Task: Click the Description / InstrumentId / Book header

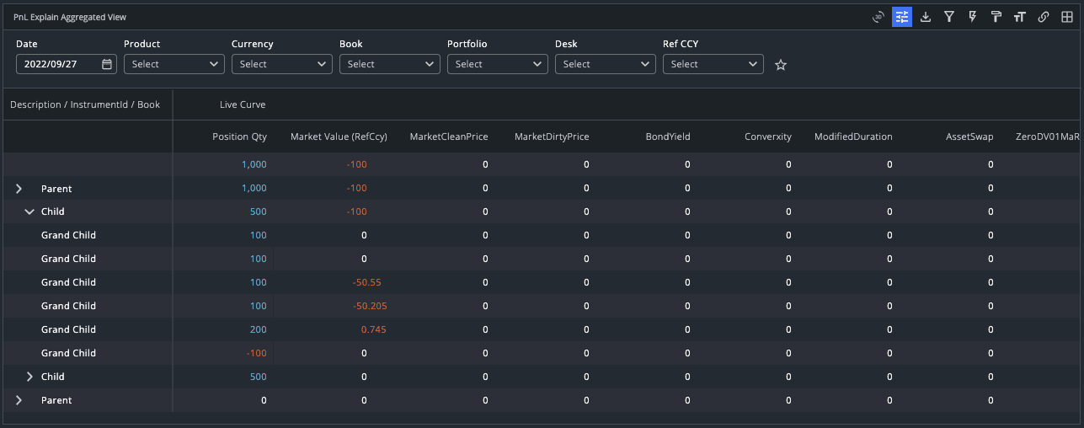Action: click(85, 105)
